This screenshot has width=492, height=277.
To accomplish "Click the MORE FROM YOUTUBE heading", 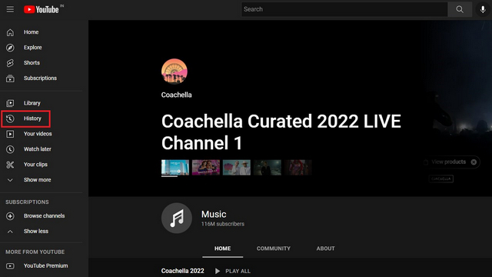I will 35,252.
